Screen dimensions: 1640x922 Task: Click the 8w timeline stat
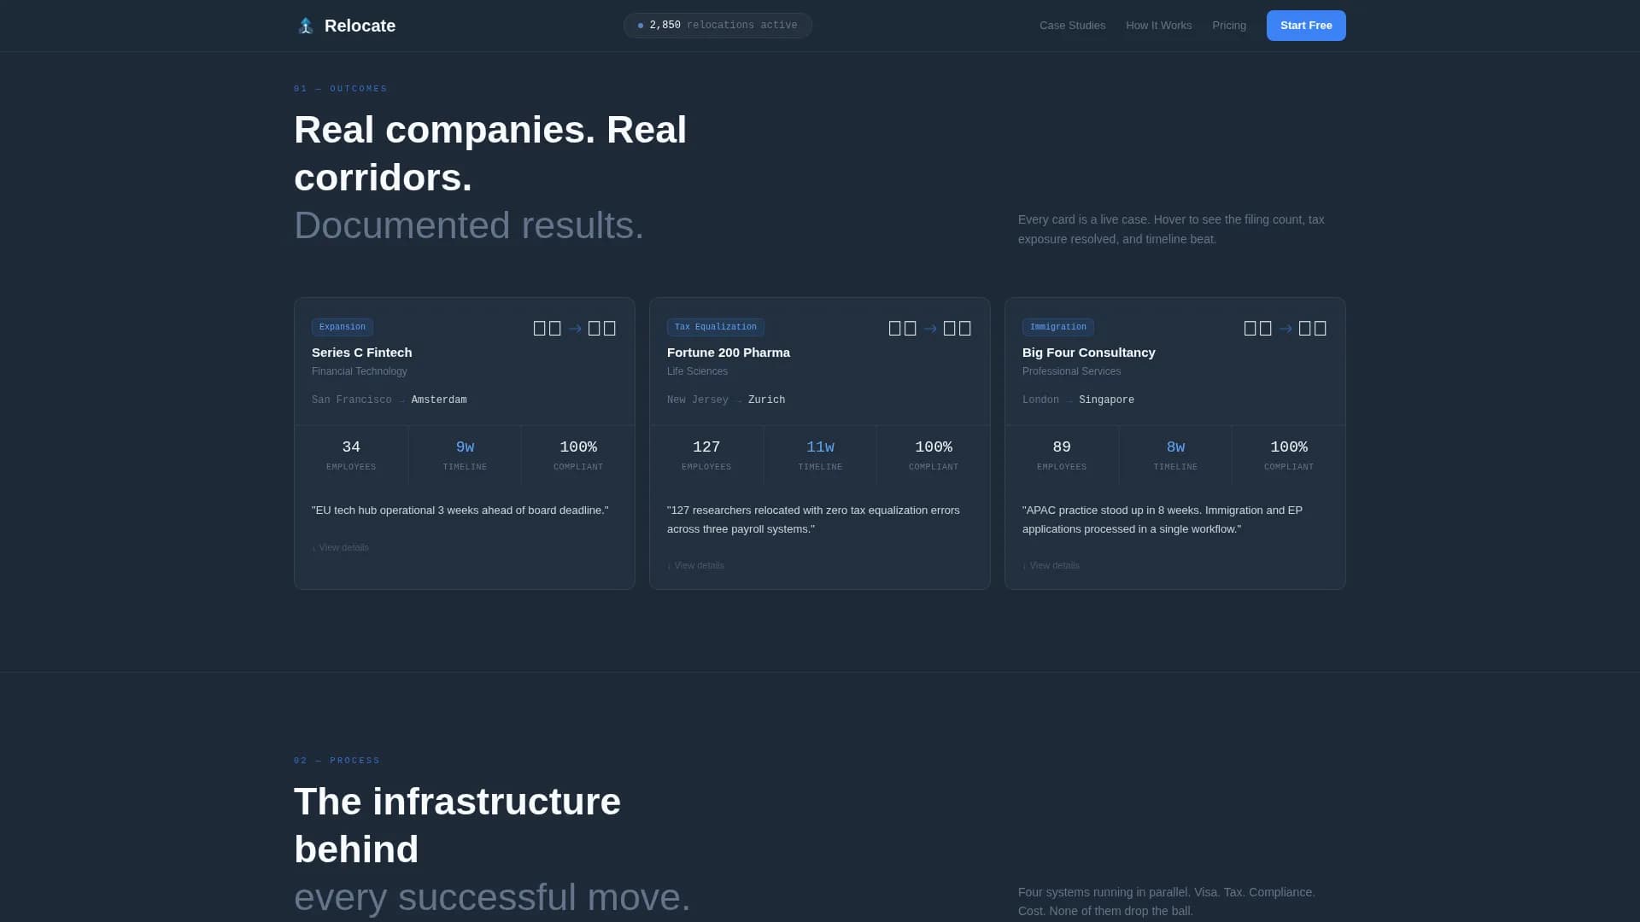[x=1175, y=455]
